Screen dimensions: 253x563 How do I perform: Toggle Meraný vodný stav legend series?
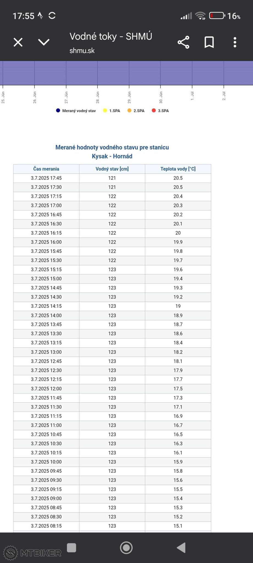click(x=76, y=111)
